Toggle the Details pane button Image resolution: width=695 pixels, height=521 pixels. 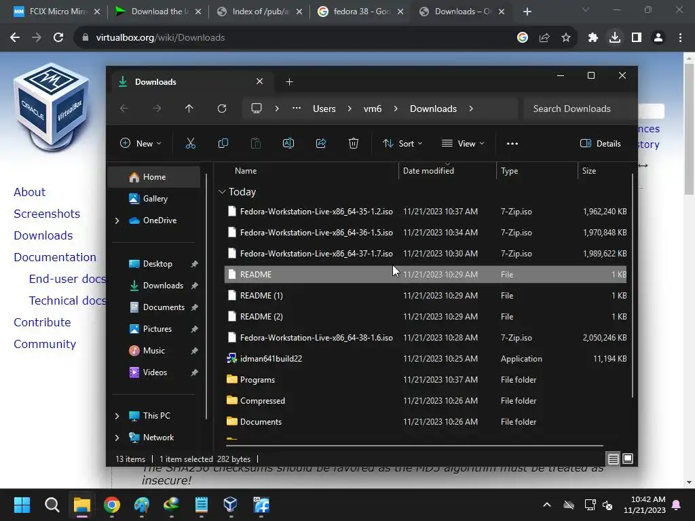click(601, 144)
